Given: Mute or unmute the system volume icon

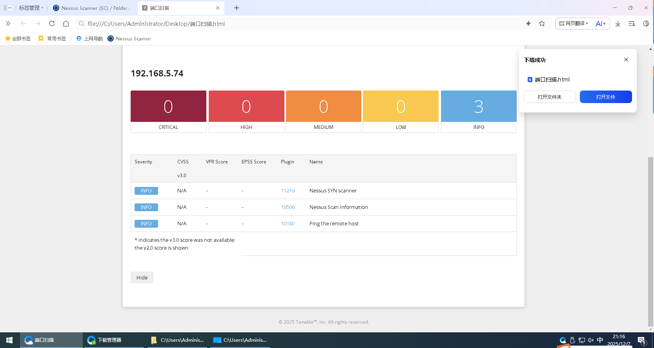Looking at the screenshot, I should point(591,340).
